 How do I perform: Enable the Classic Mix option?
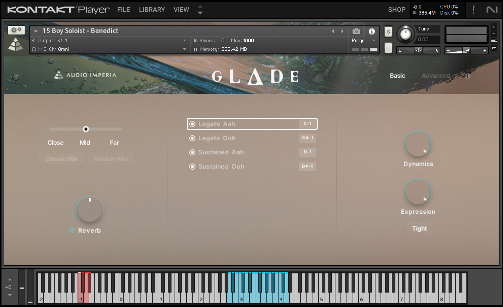coord(61,159)
